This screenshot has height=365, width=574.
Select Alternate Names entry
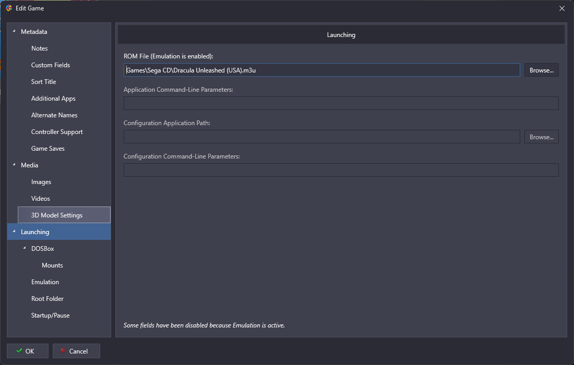(x=54, y=115)
